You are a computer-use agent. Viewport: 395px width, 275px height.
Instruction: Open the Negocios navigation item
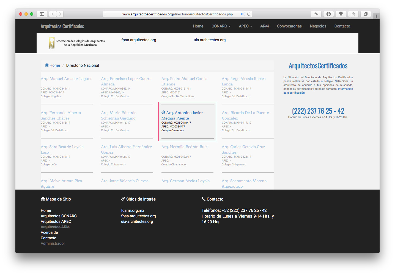coord(318,26)
